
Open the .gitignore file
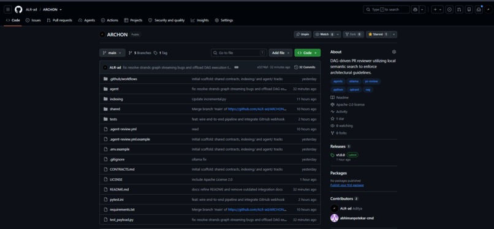click(116, 159)
